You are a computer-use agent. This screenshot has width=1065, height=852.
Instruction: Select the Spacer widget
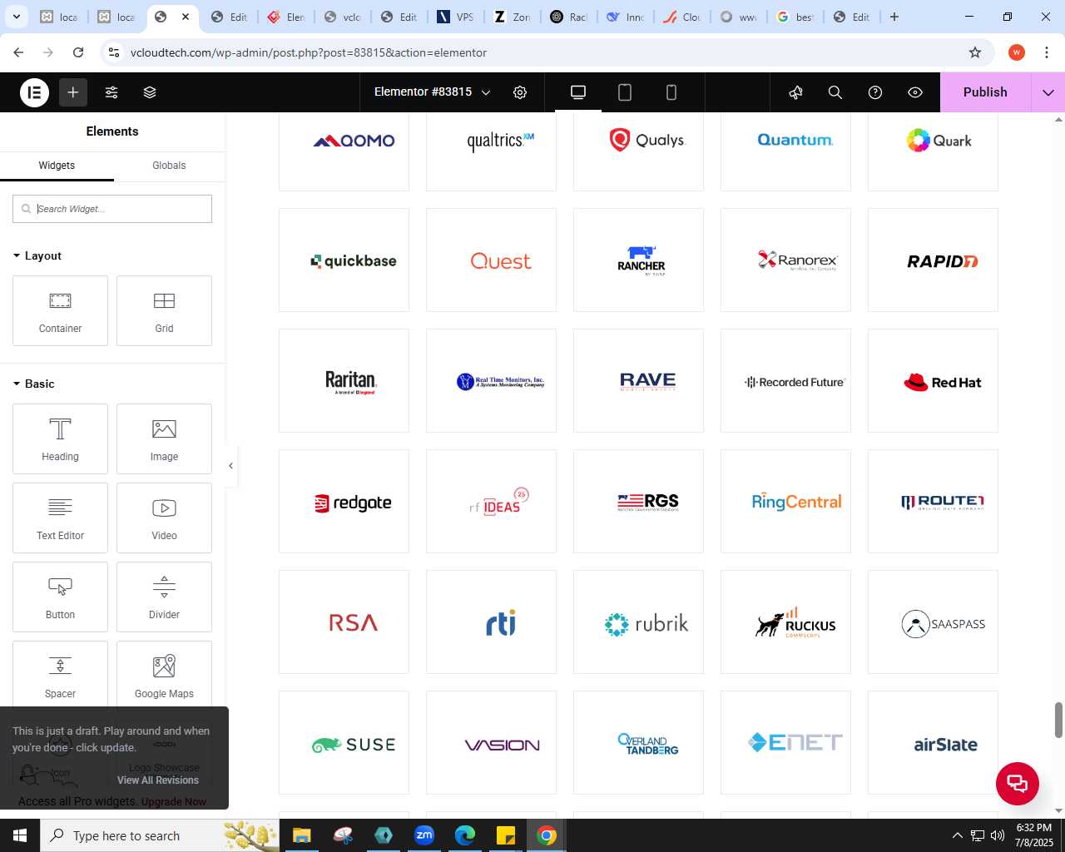point(60,676)
